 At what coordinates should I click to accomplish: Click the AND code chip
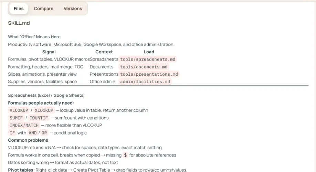33,133
